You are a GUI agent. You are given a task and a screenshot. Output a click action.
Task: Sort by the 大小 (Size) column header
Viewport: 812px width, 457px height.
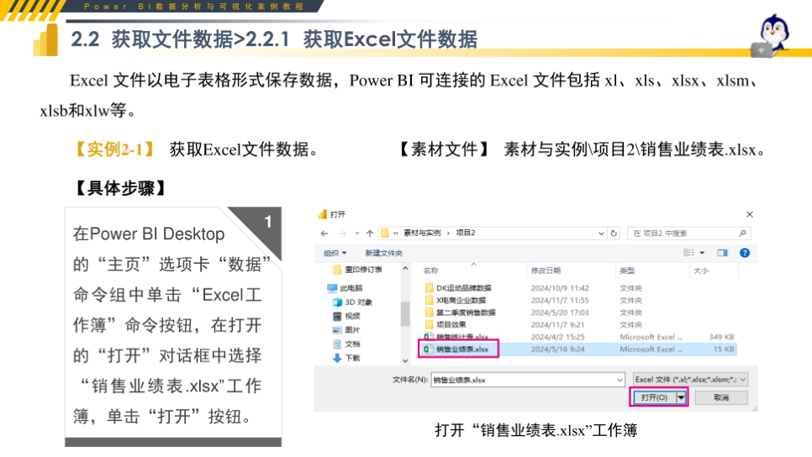pyautogui.click(x=701, y=271)
